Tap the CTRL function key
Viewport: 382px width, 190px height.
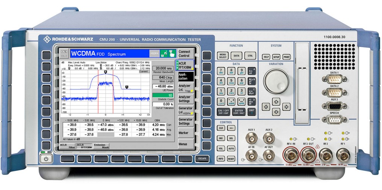250,55
